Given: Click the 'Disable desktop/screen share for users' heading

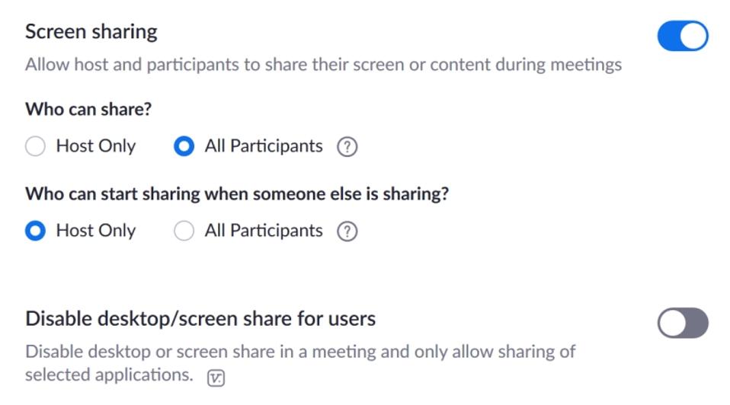Looking at the screenshot, I should coord(200,318).
